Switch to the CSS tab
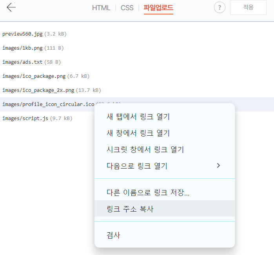The image size is (274, 255). 127,8
